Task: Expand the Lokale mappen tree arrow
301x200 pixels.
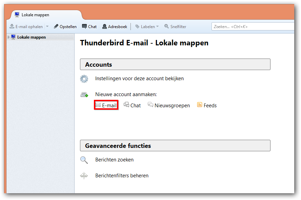Action: click(8, 37)
